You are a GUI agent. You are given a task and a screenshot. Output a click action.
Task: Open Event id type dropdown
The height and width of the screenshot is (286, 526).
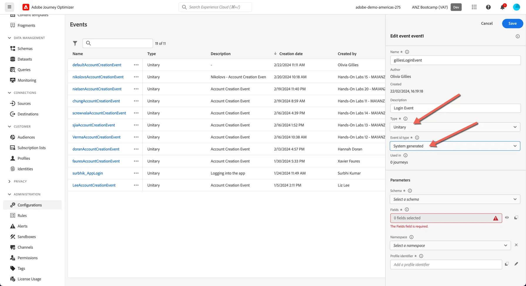455,146
